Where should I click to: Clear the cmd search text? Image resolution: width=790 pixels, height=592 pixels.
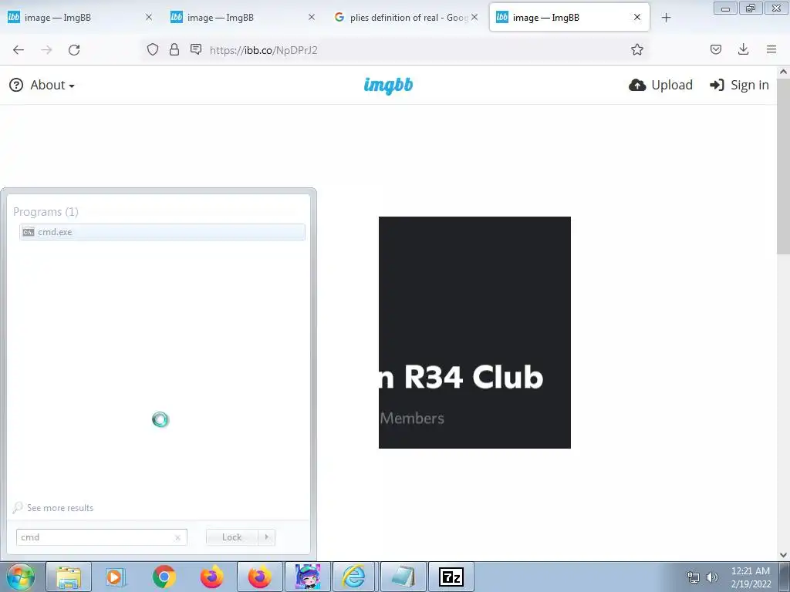point(177,537)
